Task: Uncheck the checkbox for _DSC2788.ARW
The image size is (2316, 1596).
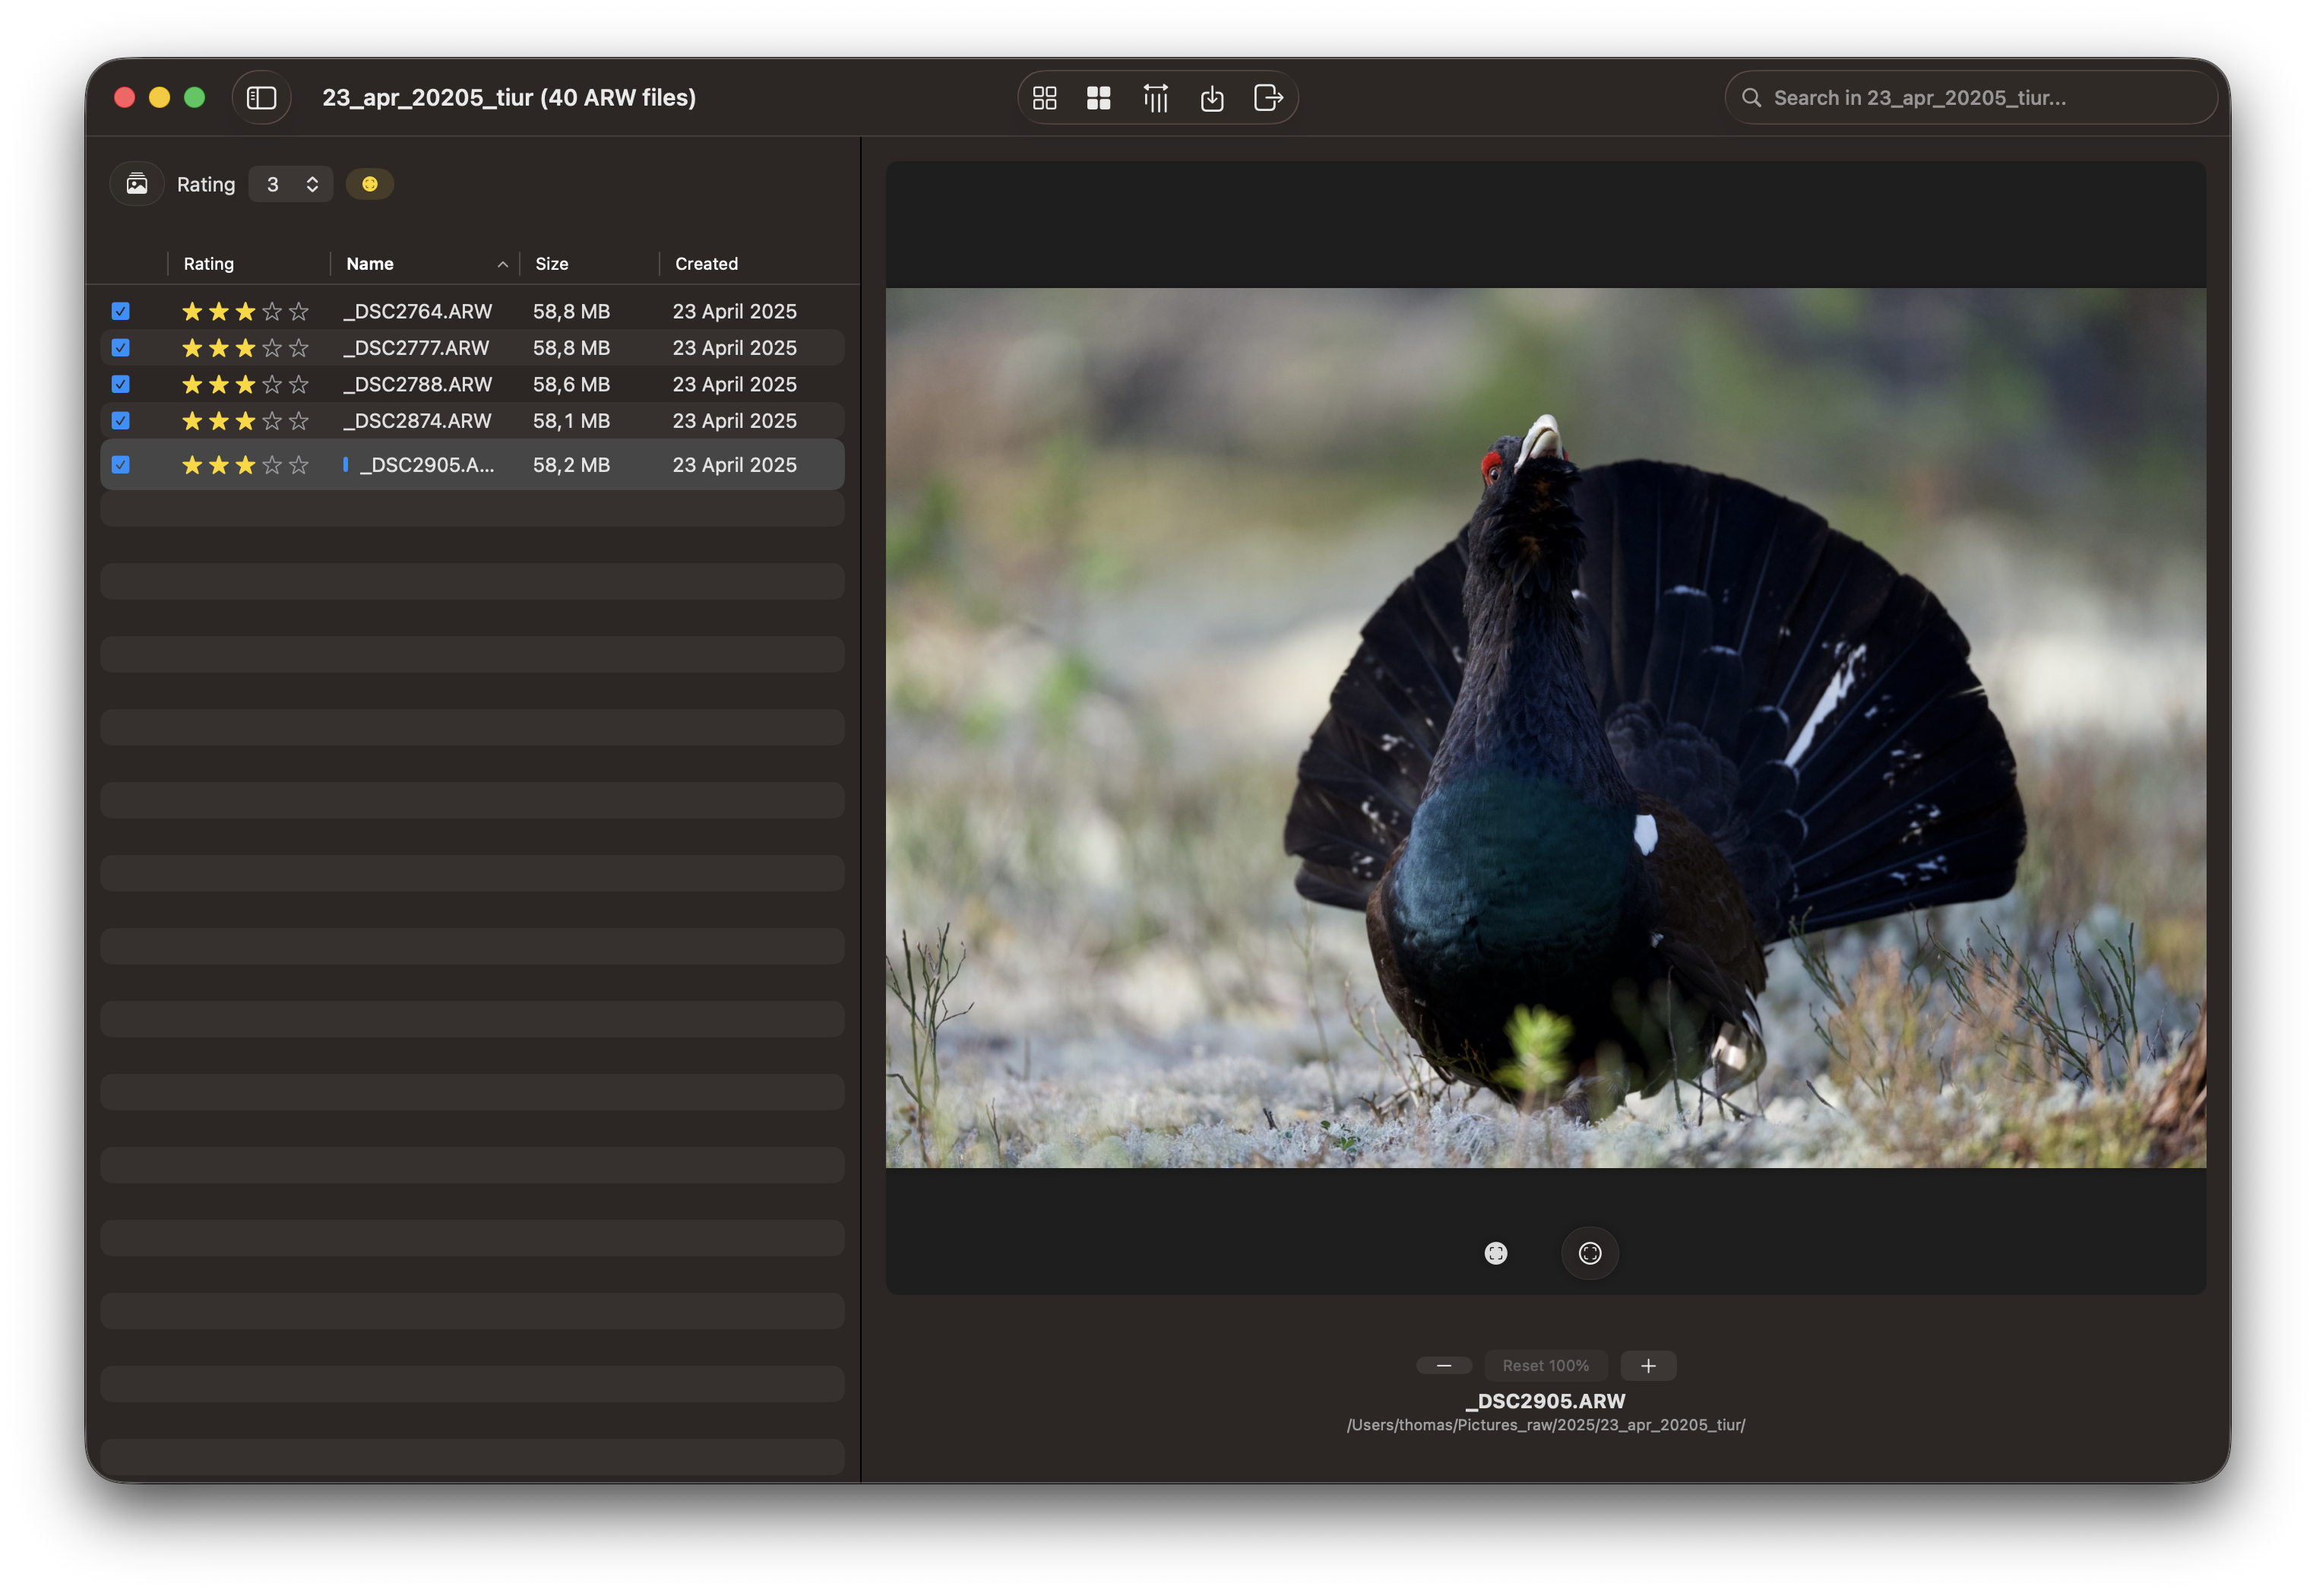Action: coord(121,384)
